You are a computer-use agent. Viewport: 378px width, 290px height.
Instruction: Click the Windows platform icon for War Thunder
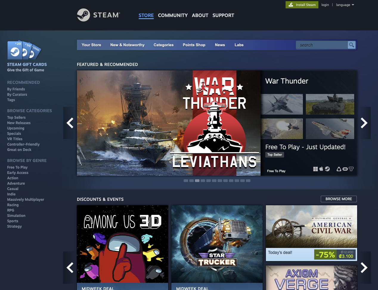(315, 169)
